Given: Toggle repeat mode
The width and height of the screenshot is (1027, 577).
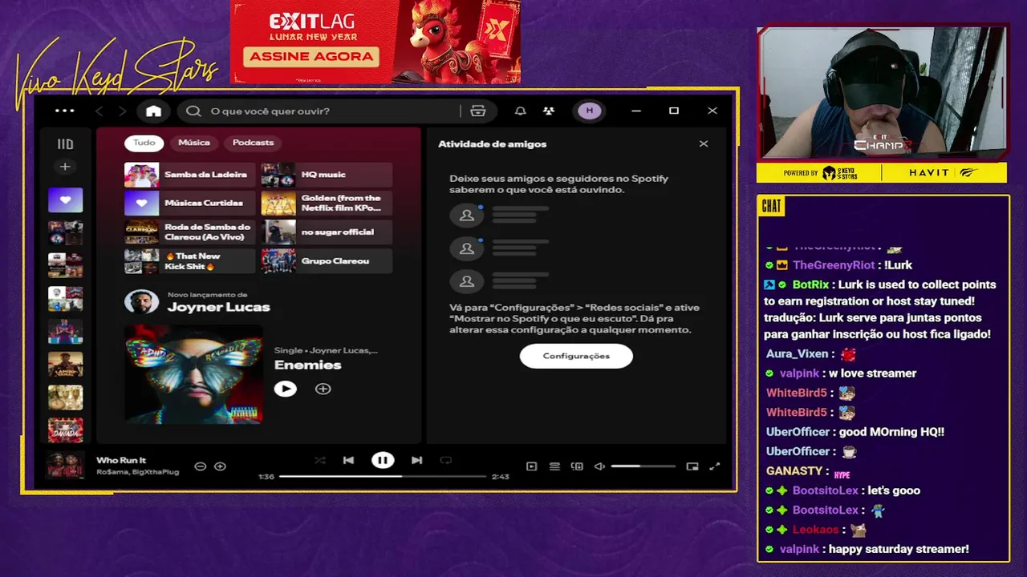Looking at the screenshot, I should (446, 460).
